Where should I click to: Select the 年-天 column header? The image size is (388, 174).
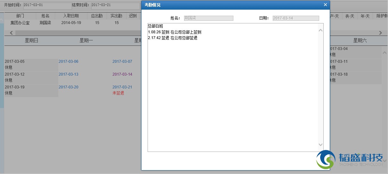point(365,16)
